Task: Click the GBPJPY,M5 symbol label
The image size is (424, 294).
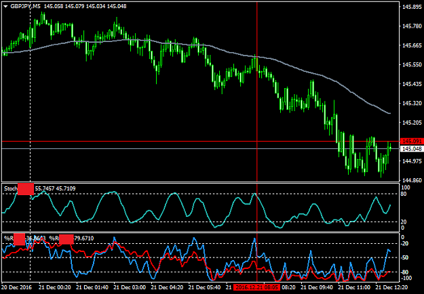Action: (x=26, y=6)
